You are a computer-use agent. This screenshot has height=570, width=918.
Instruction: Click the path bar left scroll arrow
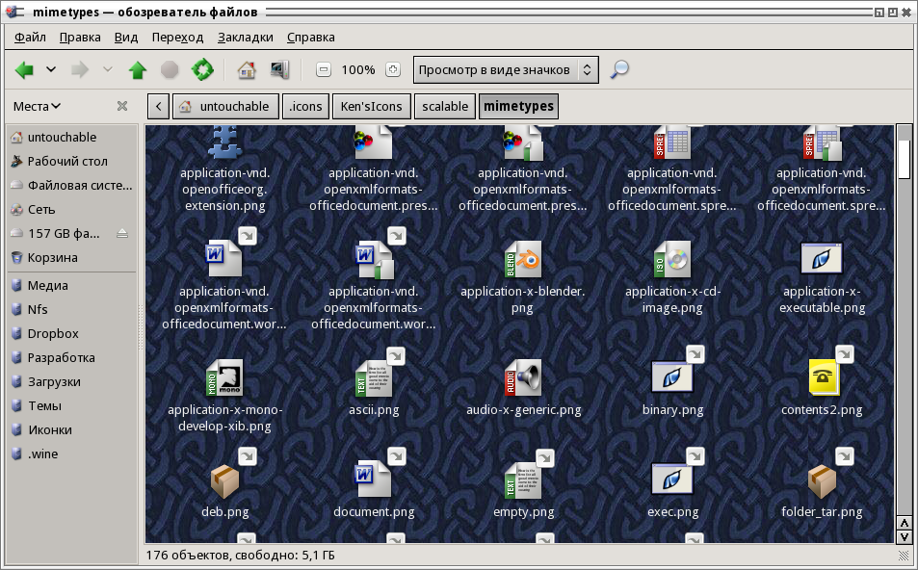pos(159,107)
